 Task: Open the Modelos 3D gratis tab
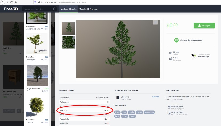point(68,9)
